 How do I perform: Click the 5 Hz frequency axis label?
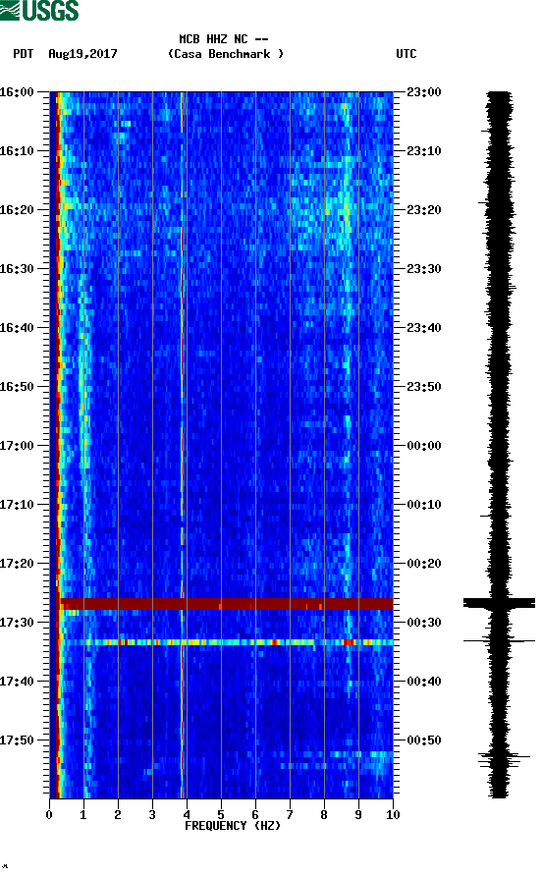tap(221, 814)
